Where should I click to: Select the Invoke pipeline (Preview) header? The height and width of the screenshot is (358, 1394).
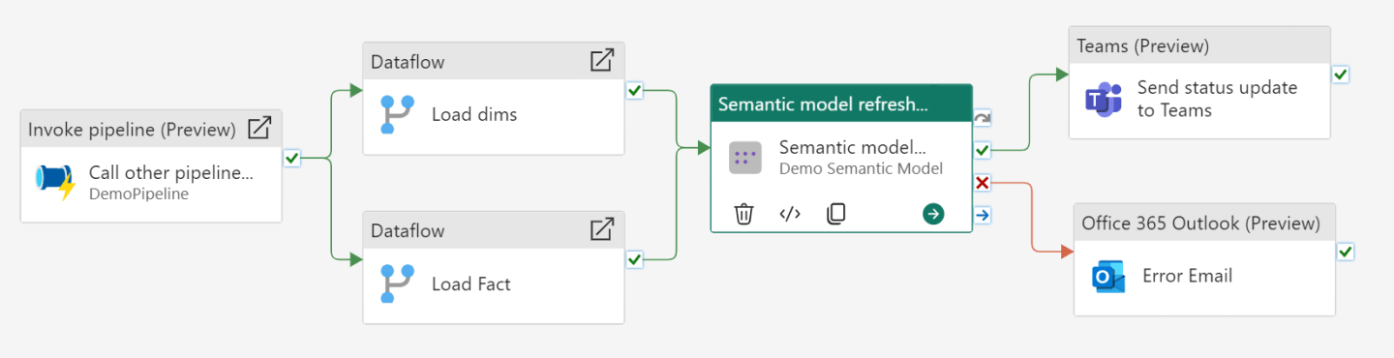[151, 129]
